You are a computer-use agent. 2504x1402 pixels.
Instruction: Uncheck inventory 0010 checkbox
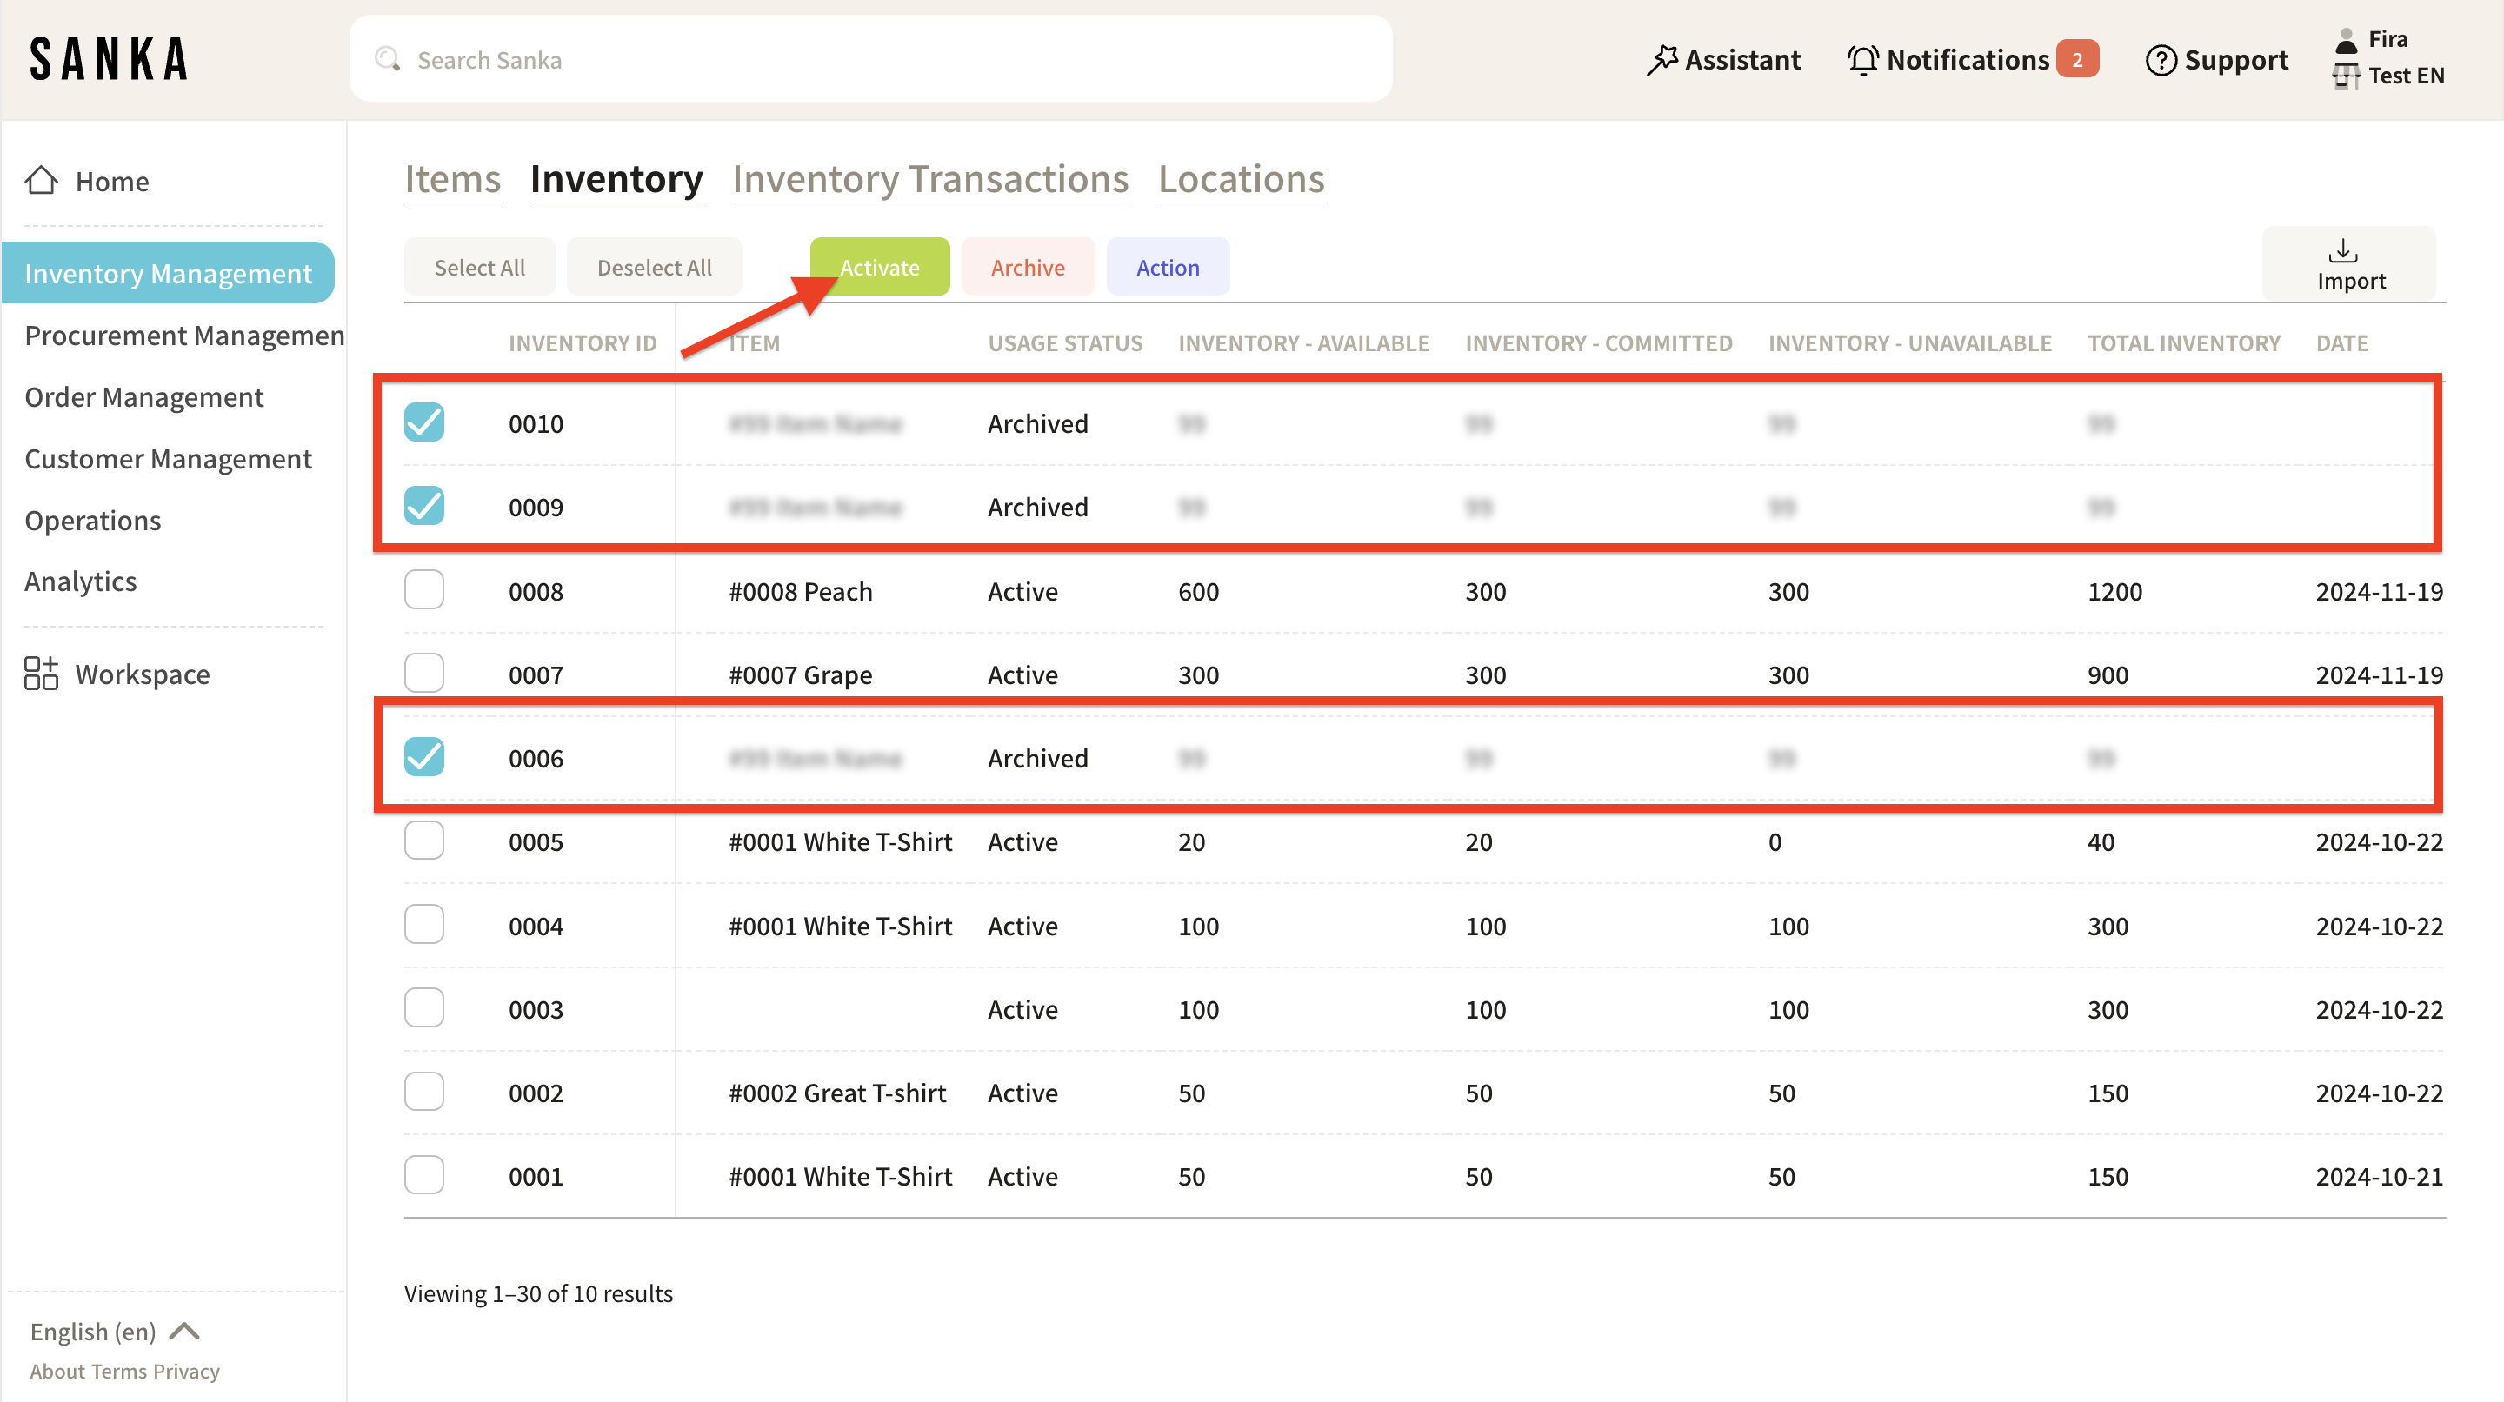423,422
